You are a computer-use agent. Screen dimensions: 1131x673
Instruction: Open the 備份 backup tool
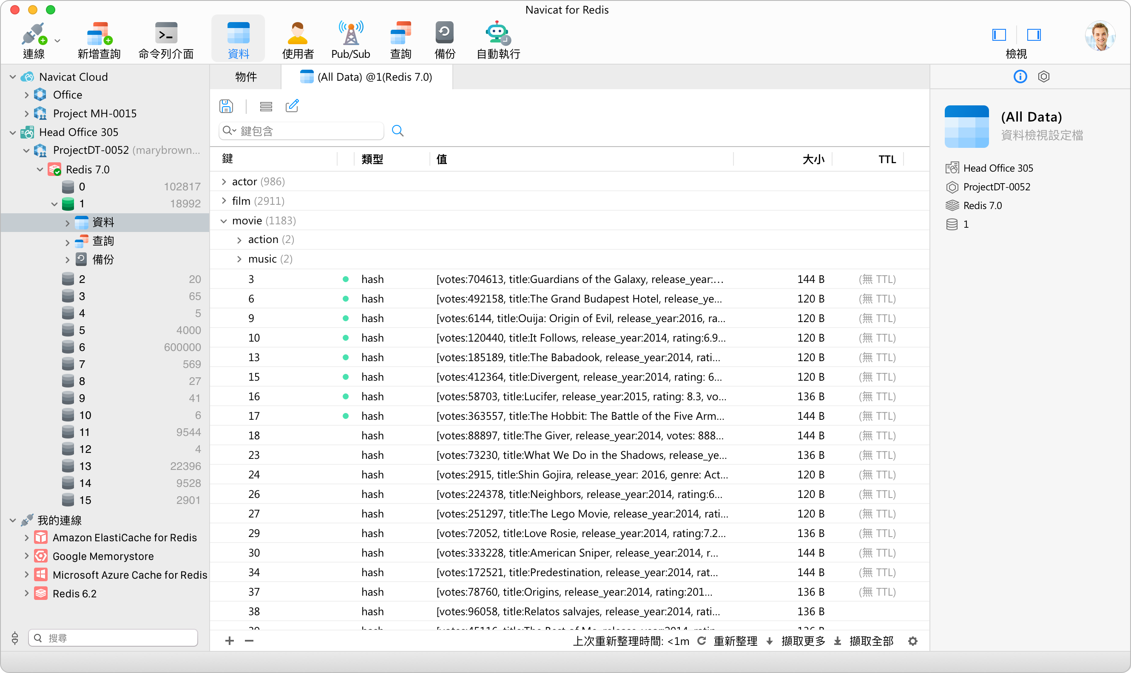click(444, 39)
